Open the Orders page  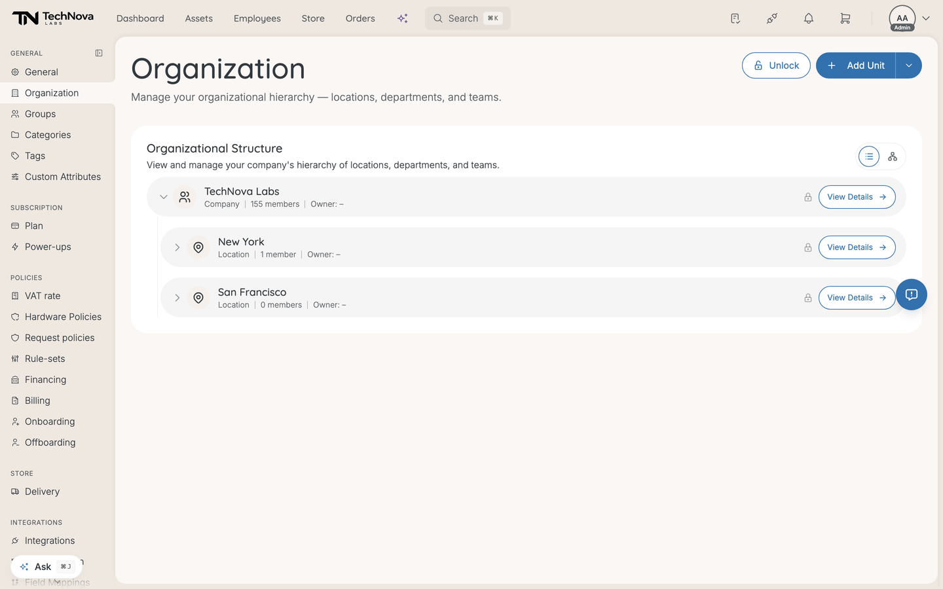(360, 18)
